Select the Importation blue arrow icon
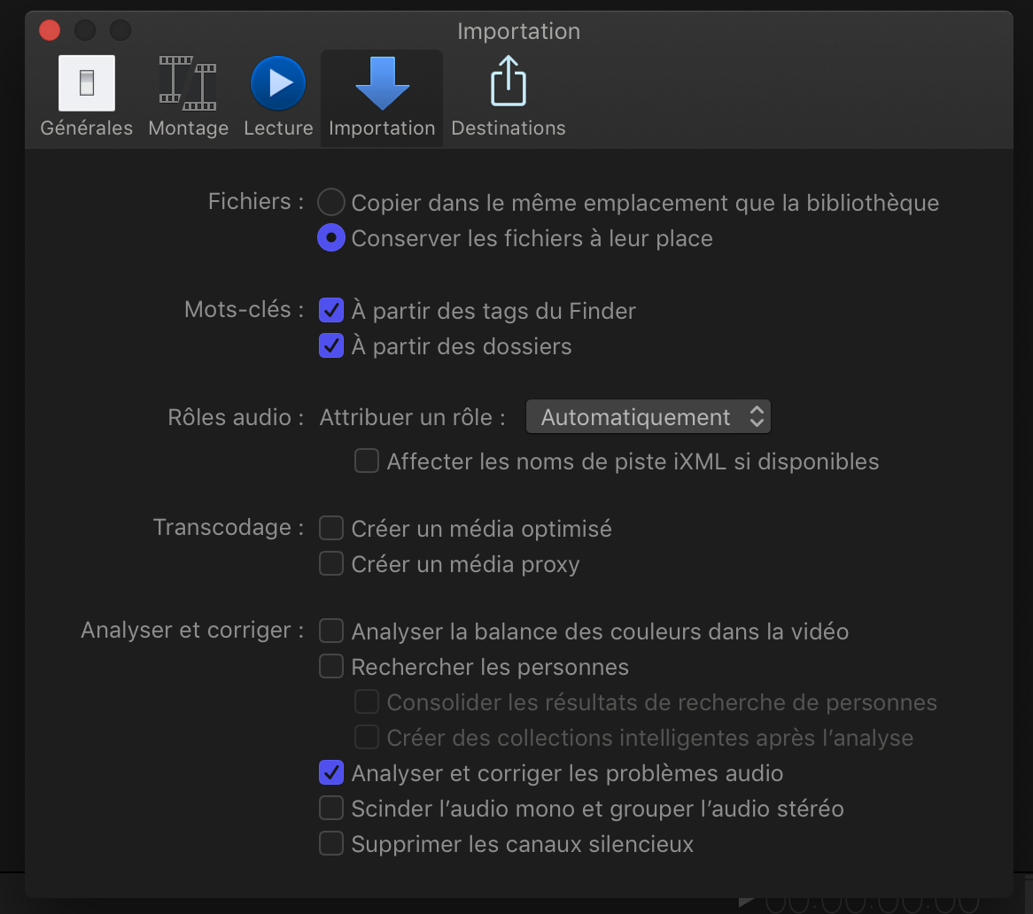Image resolution: width=1033 pixels, height=914 pixels. coord(382,83)
